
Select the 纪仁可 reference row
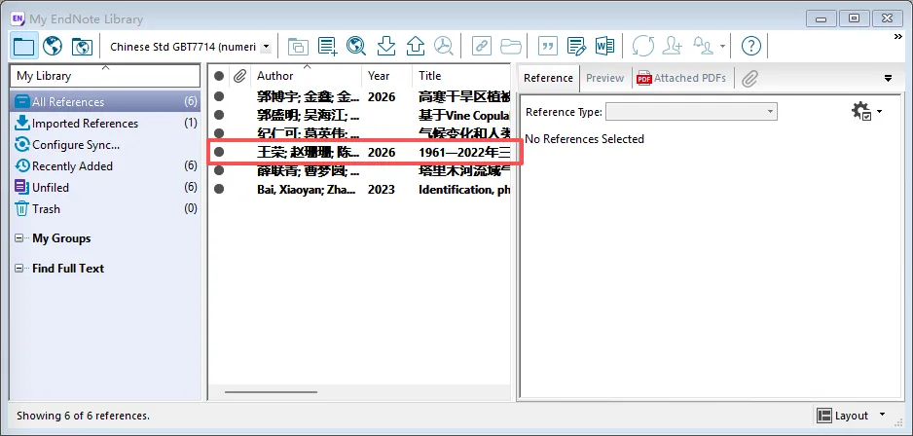360,133
